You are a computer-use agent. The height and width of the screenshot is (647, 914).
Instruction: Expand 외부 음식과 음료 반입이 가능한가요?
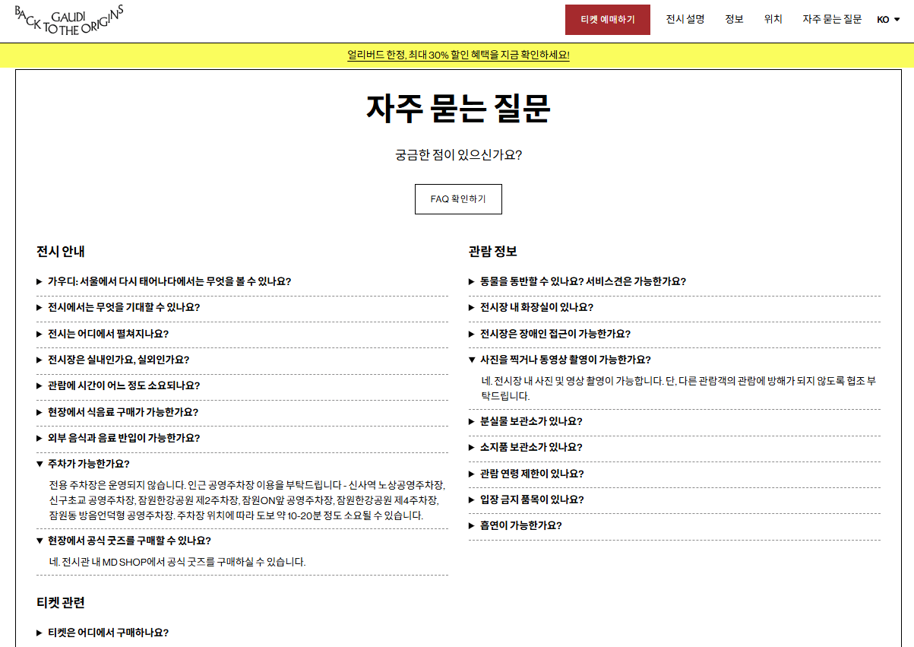tap(242, 438)
